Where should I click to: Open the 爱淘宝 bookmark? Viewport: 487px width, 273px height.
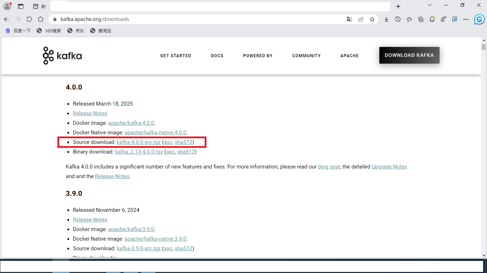(101, 31)
